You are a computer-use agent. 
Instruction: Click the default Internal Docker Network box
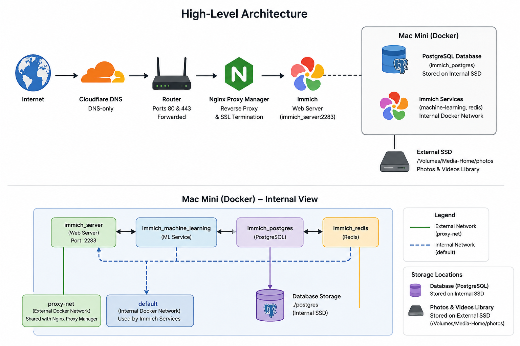[x=150, y=311]
